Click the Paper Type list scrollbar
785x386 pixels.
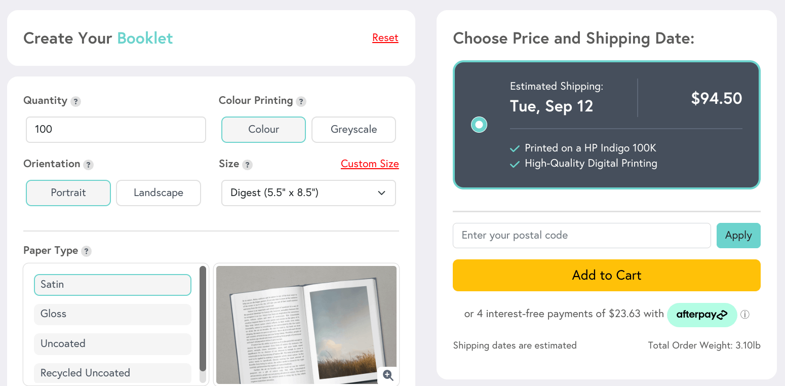[203, 319]
